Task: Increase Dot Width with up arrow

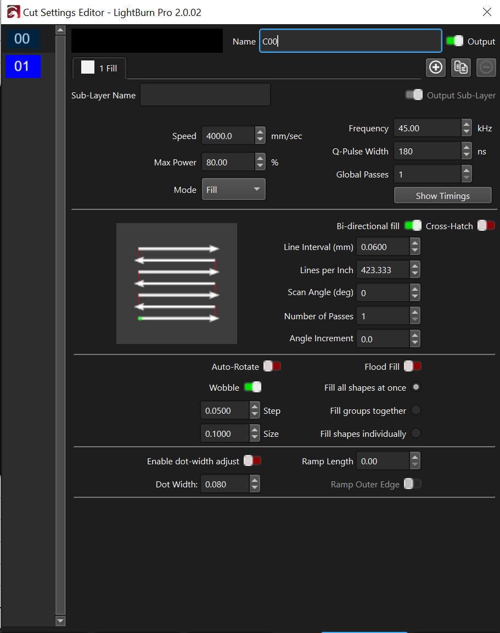Action: coord(255,479)
